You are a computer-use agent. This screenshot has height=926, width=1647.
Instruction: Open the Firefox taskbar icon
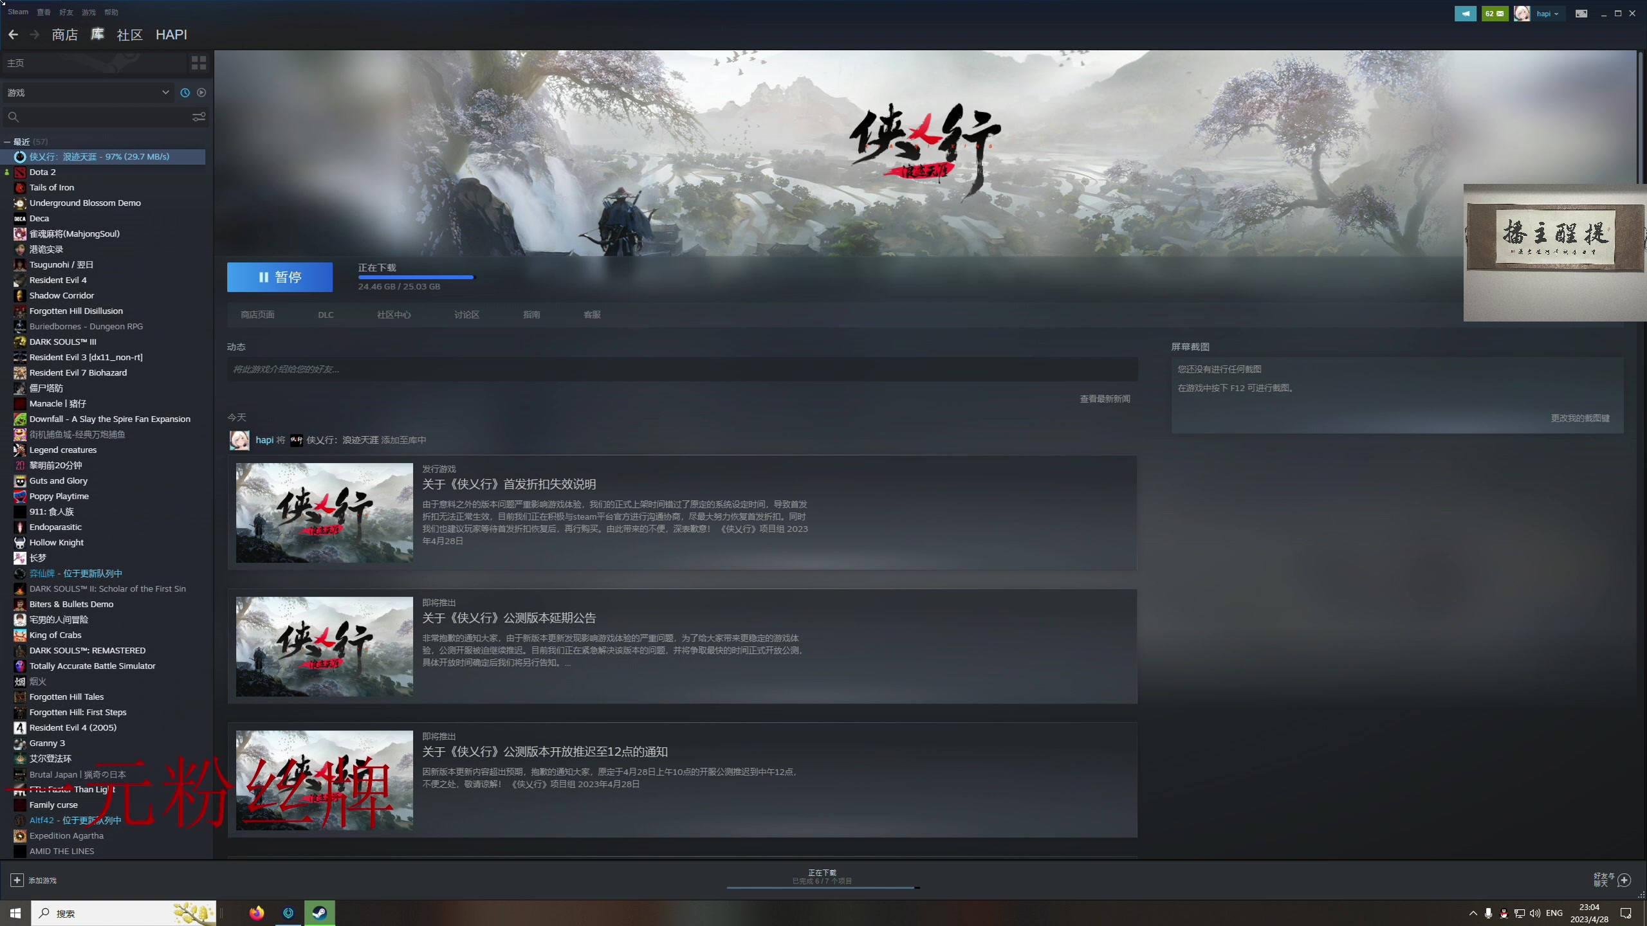click(x=257, y=912)
